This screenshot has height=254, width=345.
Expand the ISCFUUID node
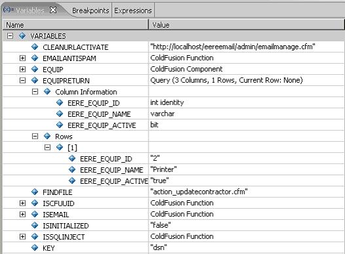click(x=22, y=203)
